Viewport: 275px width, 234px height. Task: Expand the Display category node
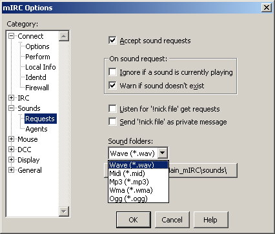click(x=11, y=160)
